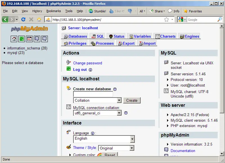Bookmark this page with the star icon
Image resolution: width=225 pixels, height=163 pixels.
tap(166, 19)
